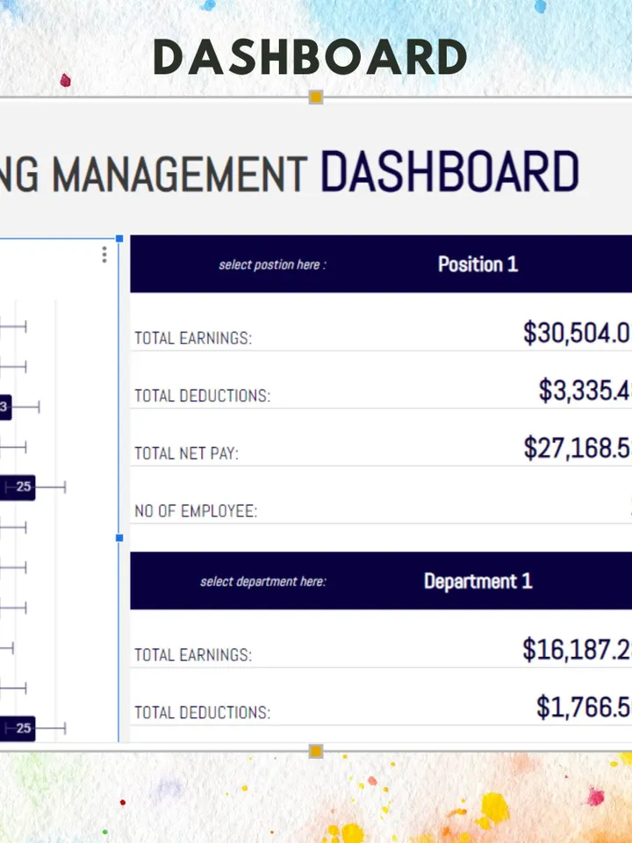Click the Position 1 TOTAL EARNINGS label
632x843 pixels.
193,338
